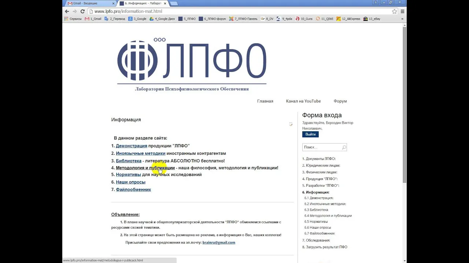
Task: Open sidebar subitem 6.1 Демонстрация
Action: click(319, 198)
